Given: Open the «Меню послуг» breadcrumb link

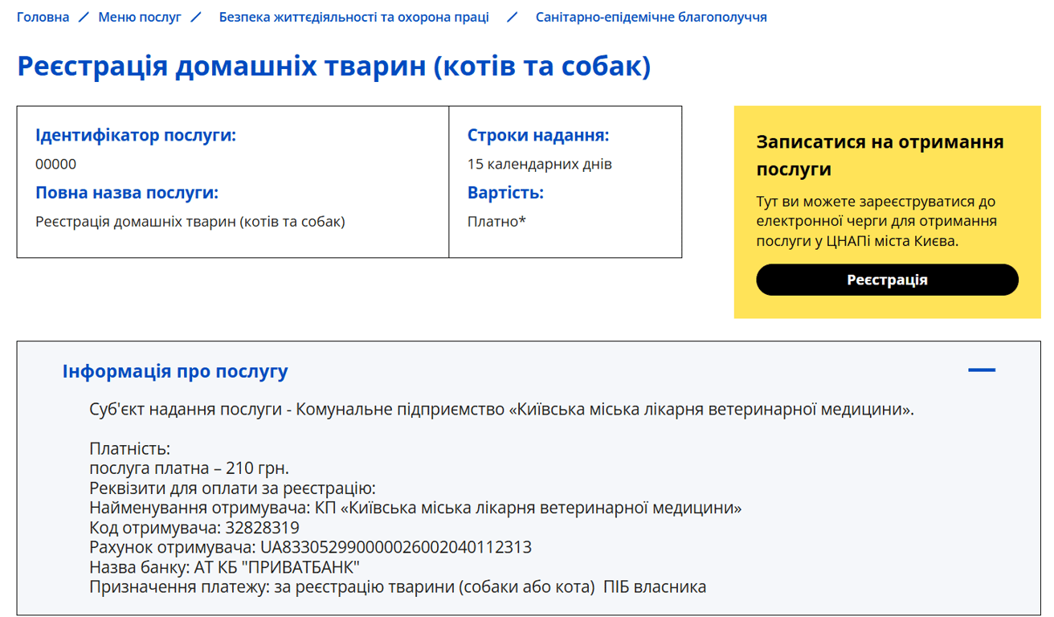Looking at the screenshot, I should point(140,17).
